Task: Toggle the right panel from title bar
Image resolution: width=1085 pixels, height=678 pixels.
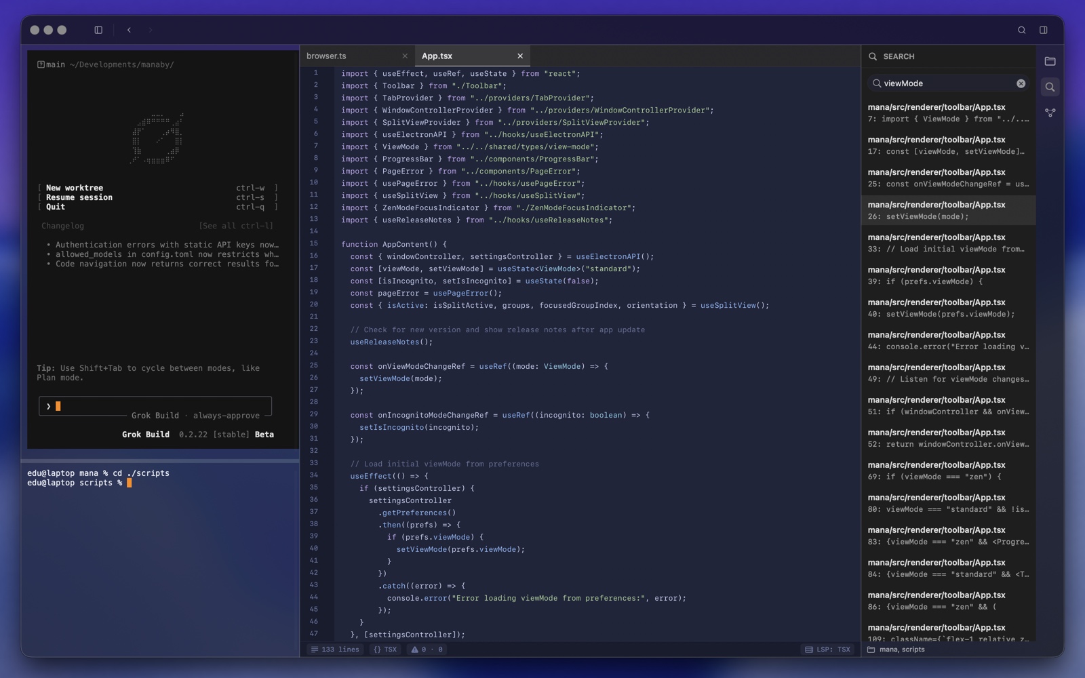Action: point(1044,30)
